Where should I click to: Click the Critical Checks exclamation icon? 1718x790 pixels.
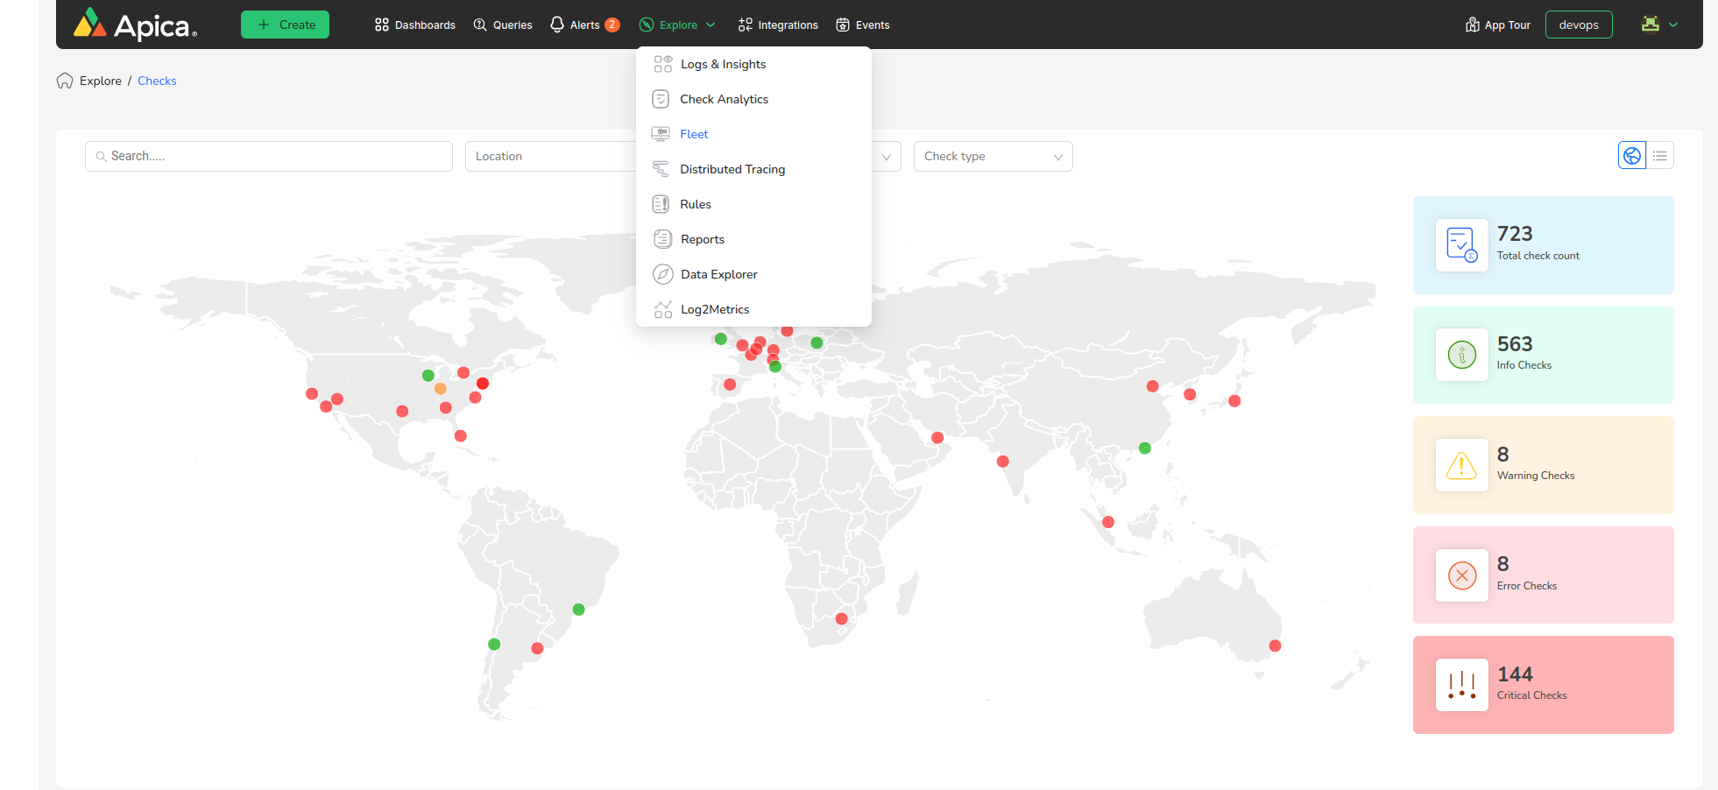(x=1461, y=685)
